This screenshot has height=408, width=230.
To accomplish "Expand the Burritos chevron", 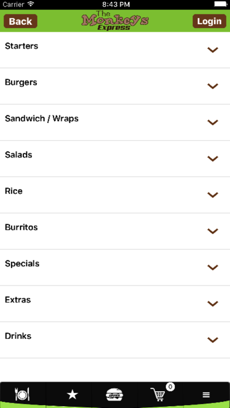I will (x=212, y=231).
